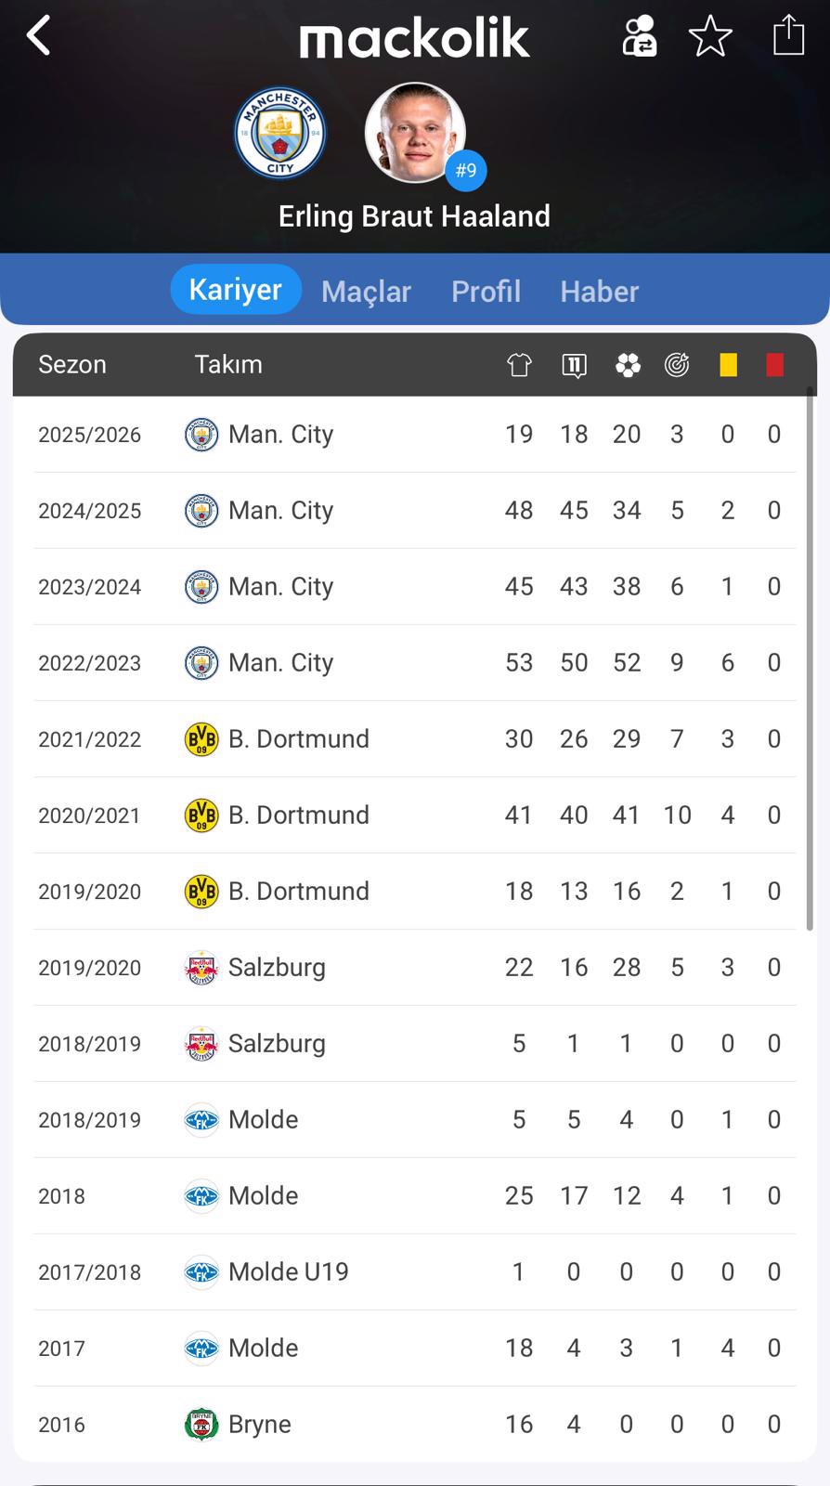Switch to the Maçlar tab
This screenshot has height=1486, width=830.
tap(366, 292)
